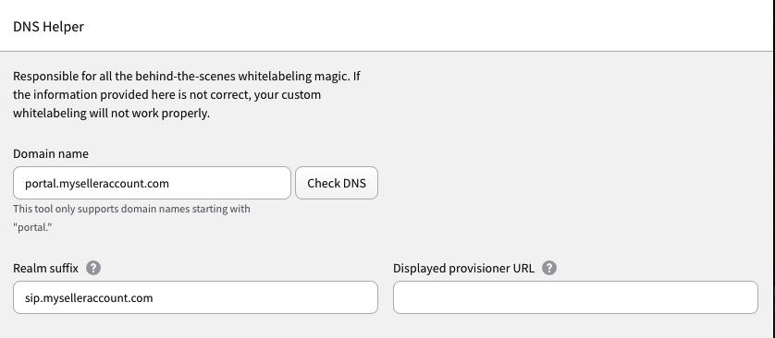
Task: Click the Check DNS button
Action: (337, 183)
